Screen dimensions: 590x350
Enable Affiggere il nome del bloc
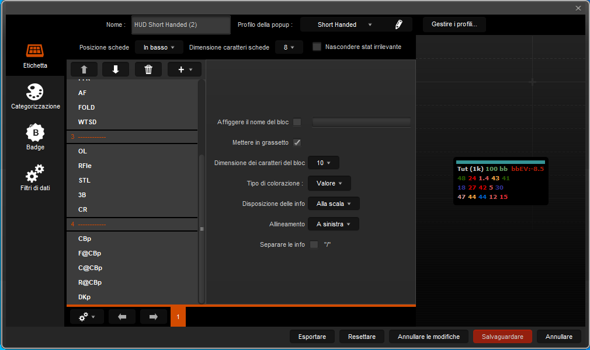(297, 122)
